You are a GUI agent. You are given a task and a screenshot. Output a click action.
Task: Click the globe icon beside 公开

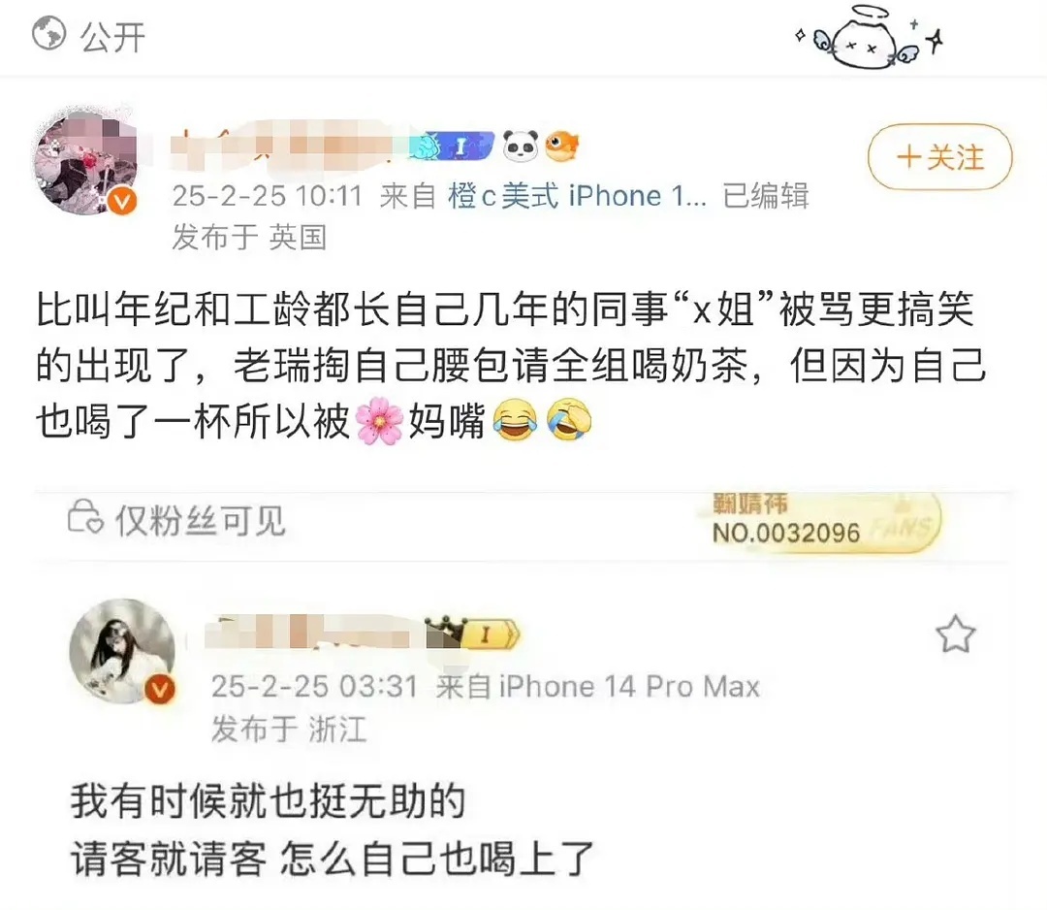pyautogui.click(x=49, y=33)
